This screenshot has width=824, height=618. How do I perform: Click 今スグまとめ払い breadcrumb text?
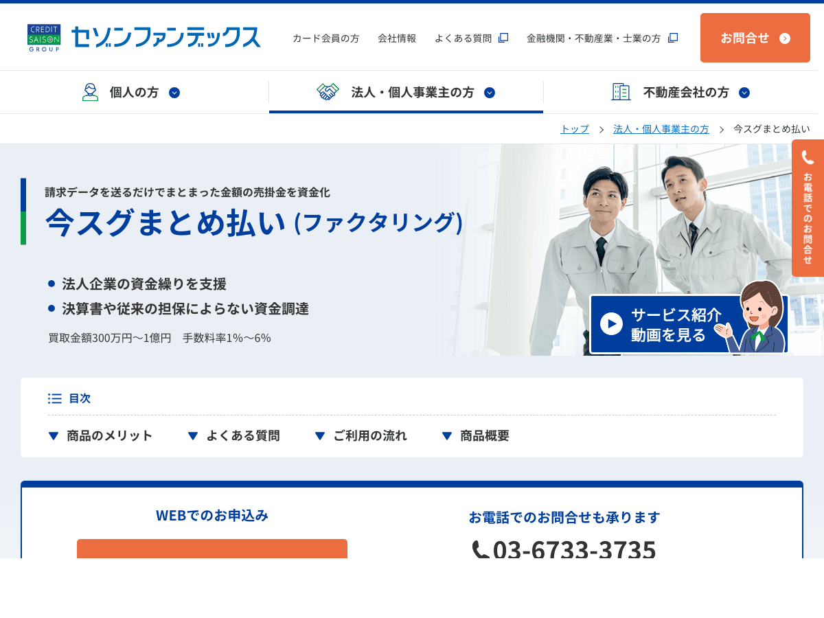[x=772, y=129]
